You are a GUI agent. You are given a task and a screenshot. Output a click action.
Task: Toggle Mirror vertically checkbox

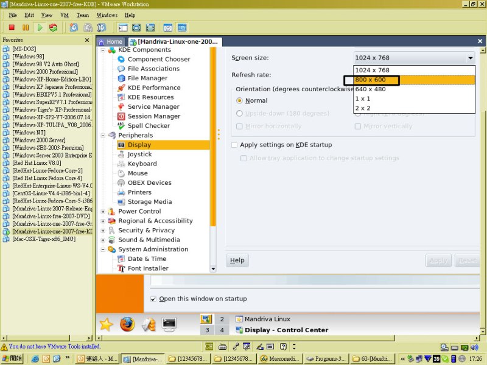pos(358,127)
